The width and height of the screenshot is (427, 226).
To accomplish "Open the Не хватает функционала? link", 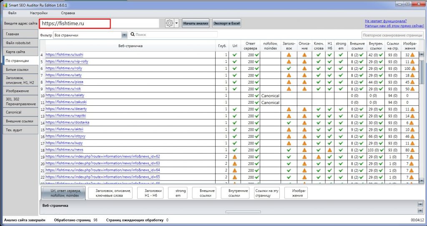I will point(386,21).
